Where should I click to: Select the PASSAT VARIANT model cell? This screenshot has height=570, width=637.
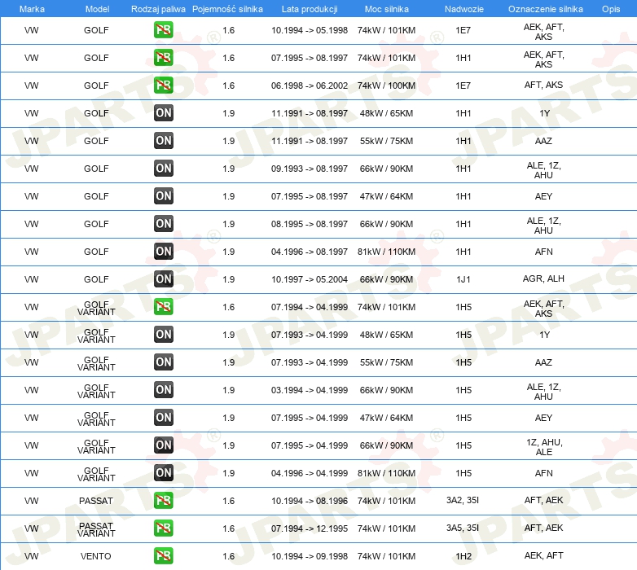click(96, 529)
